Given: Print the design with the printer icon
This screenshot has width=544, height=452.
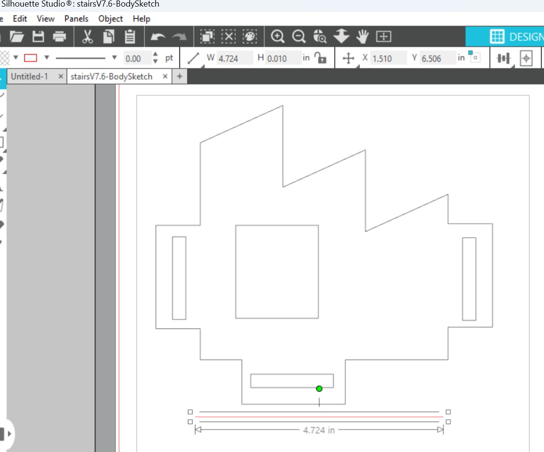Looking at the screenshot, I should pos(59,37).
